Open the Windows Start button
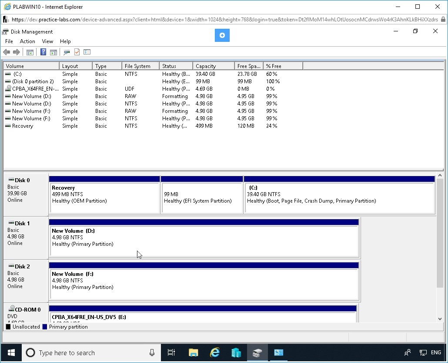Image resolution: width=448 pixels, height=363 pixels. pyautogui.click(x=11, y=353)
